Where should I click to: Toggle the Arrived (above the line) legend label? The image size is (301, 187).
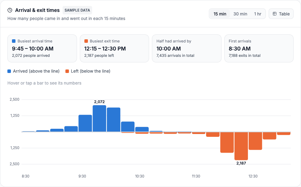pos(36,71)
